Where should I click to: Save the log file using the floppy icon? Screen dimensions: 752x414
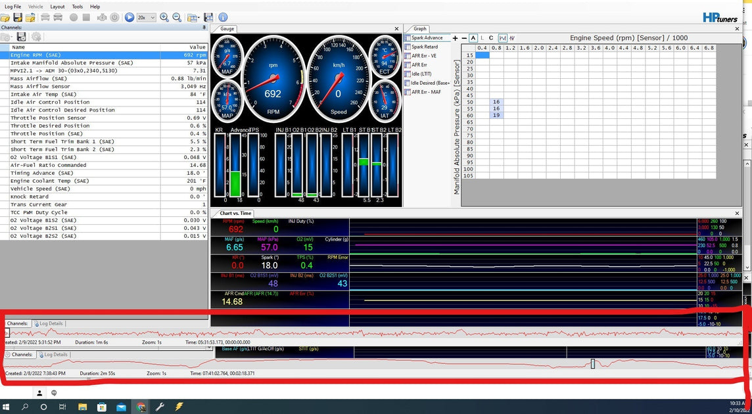click(18, 18)
